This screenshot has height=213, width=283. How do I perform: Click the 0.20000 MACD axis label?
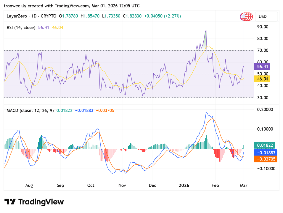(x=265, y=110)
